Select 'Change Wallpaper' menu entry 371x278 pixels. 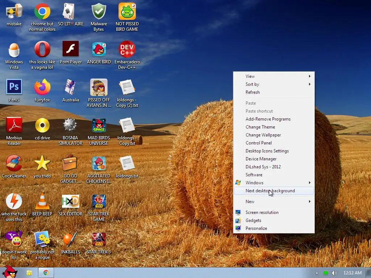coord(274,135)
